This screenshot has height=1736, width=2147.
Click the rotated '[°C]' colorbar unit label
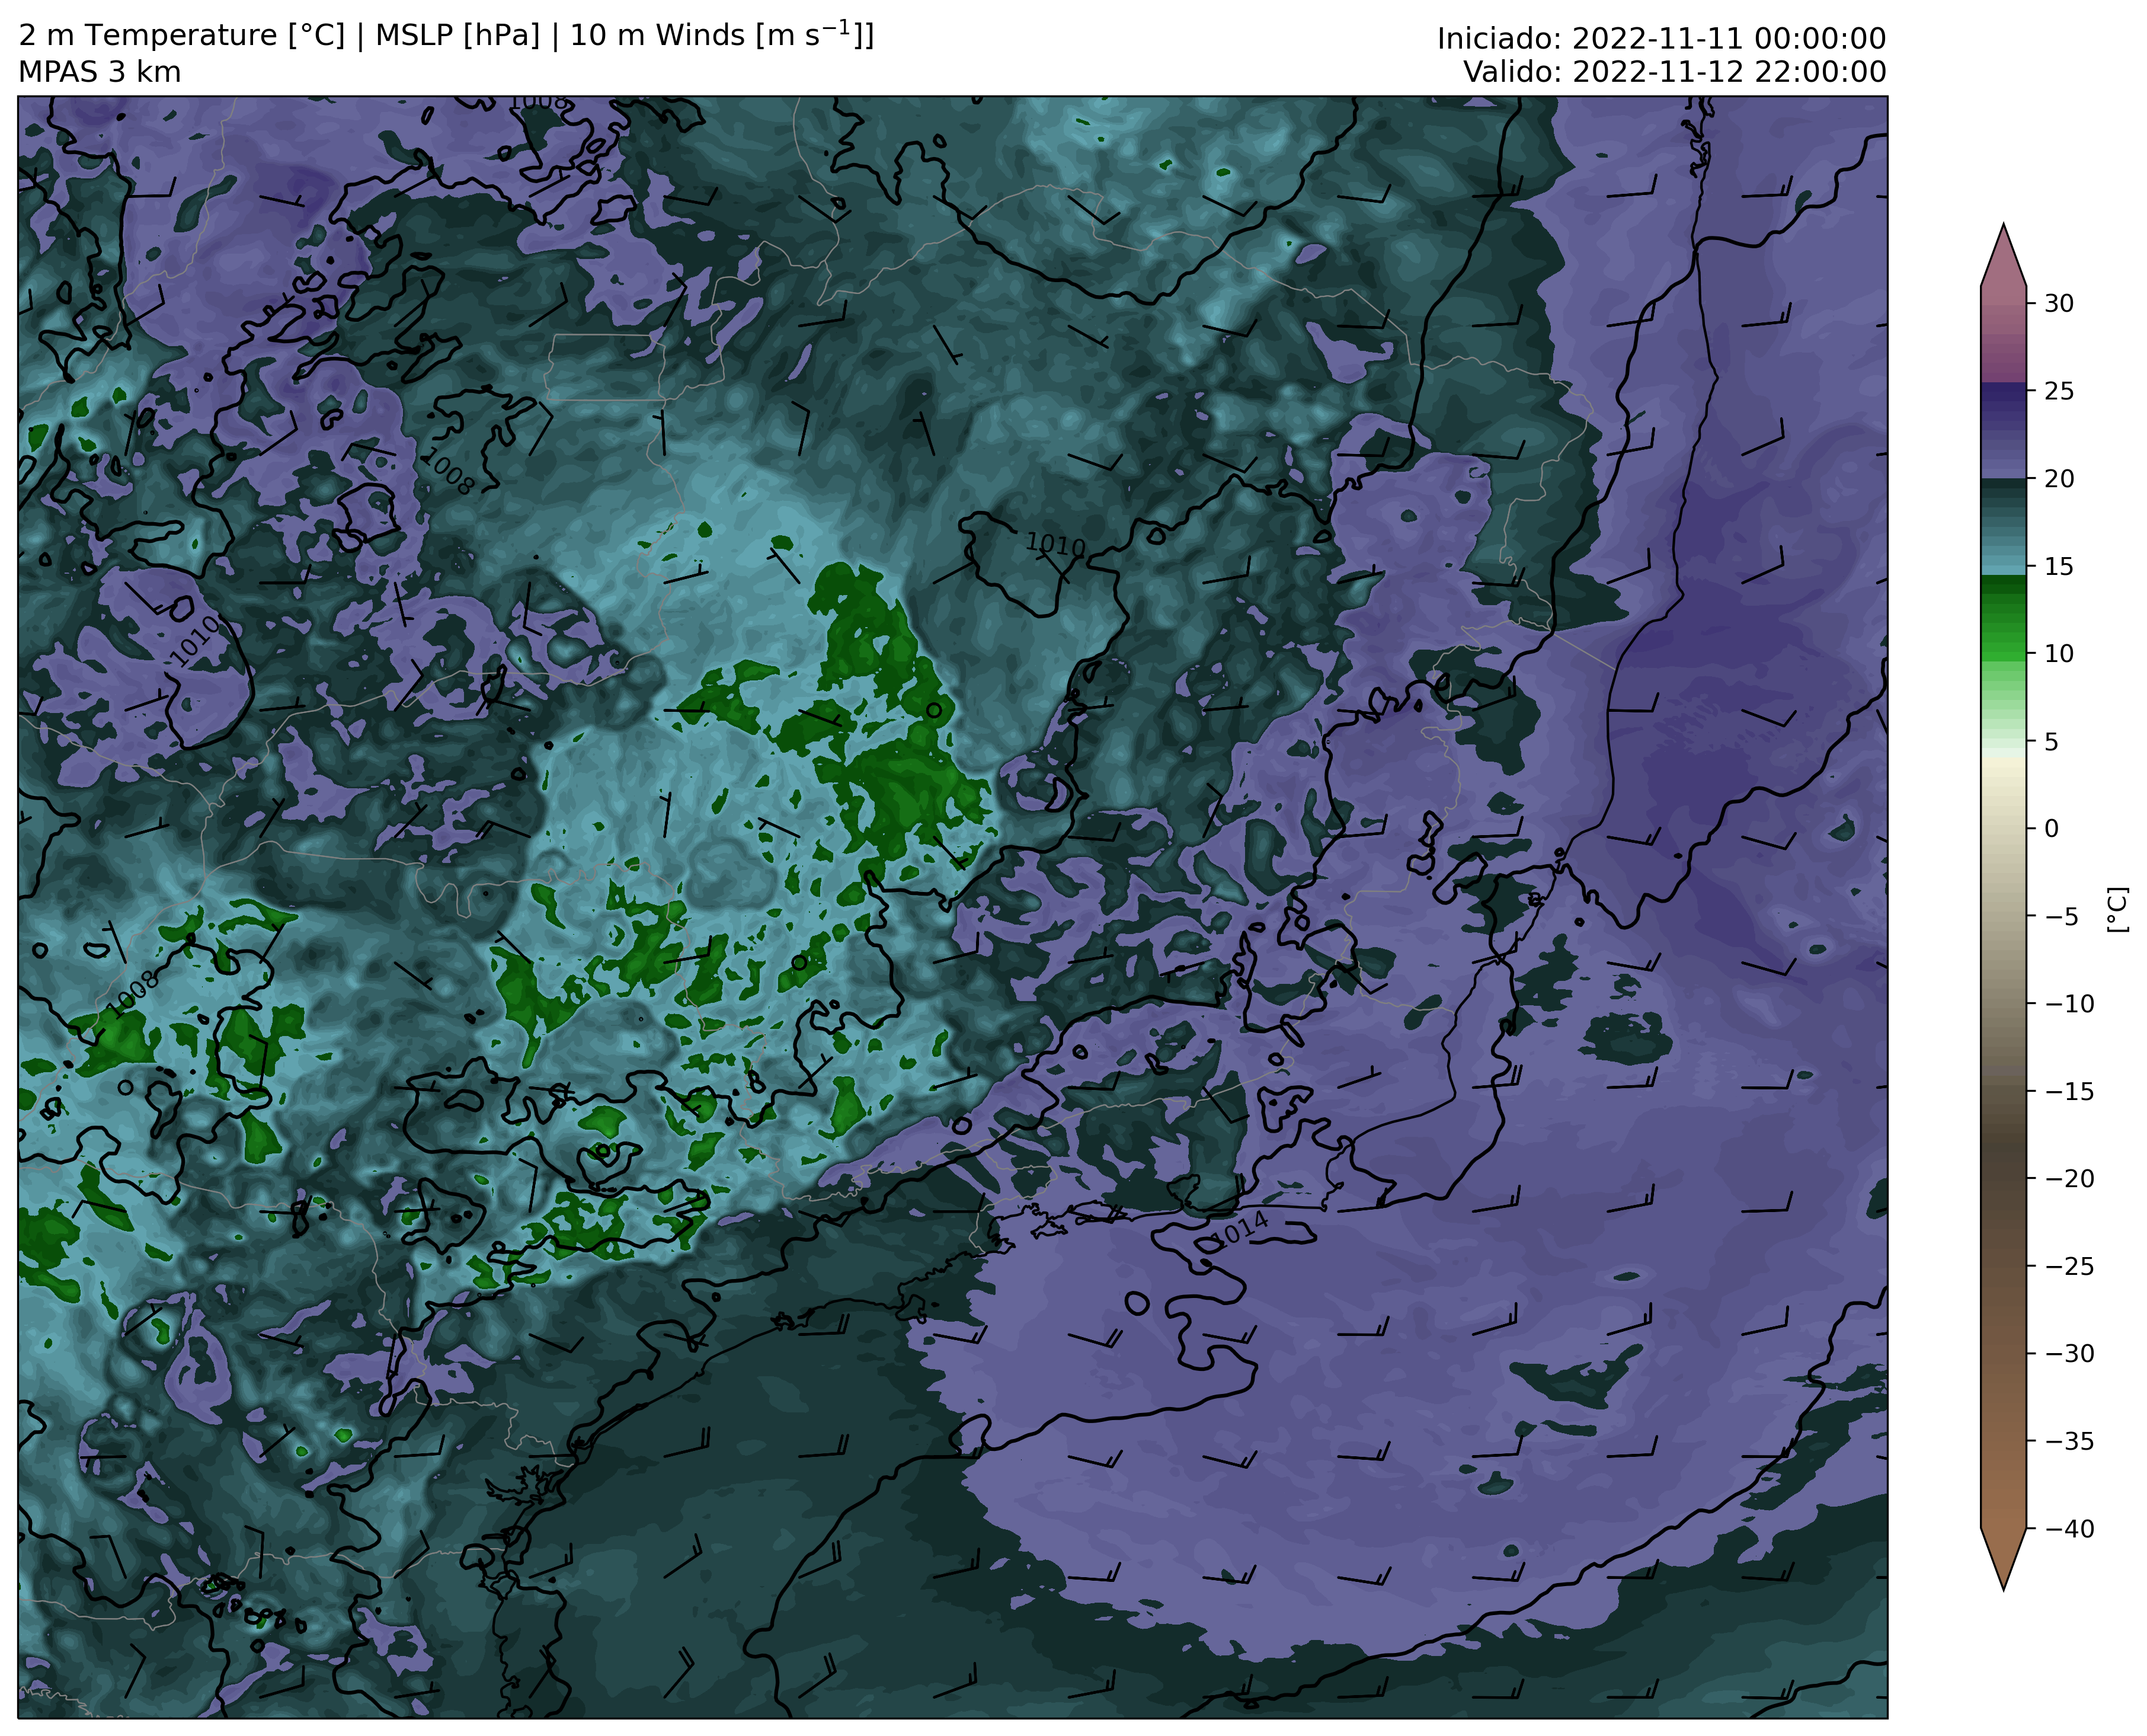pos(2117,909)
